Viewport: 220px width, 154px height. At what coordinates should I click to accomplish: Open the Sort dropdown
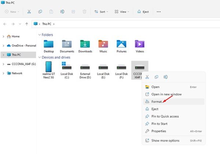(101, 12)
